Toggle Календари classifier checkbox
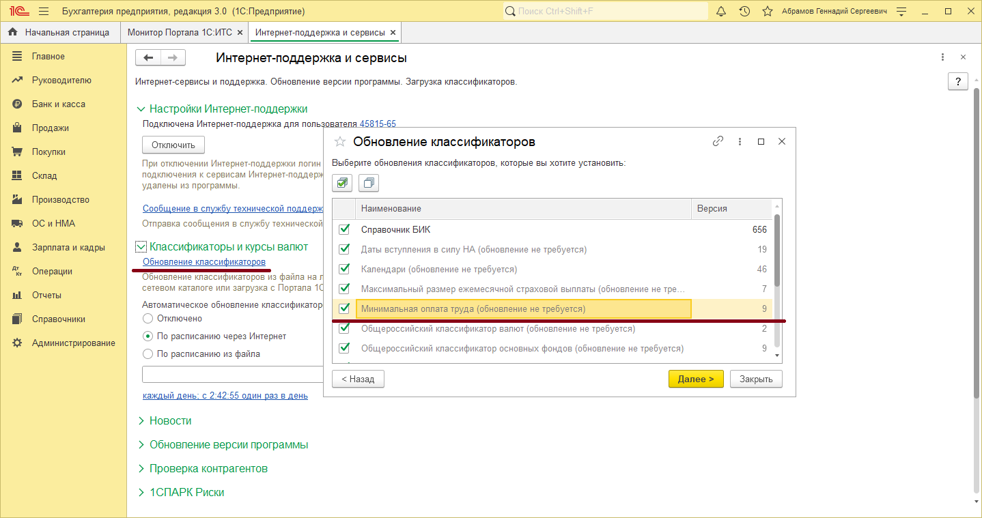This screenshot has width=982, height=518. tap(344, 269)
